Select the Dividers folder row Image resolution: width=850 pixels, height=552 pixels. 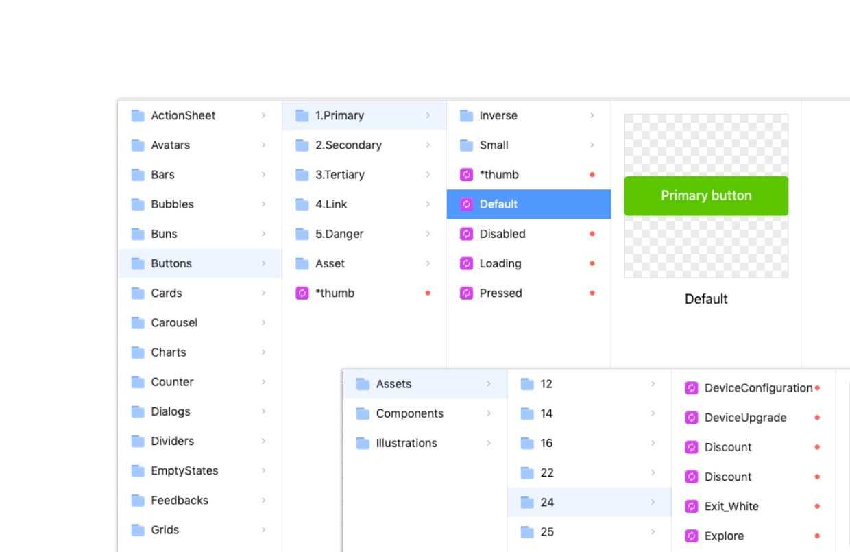pyautogui.click(x=199, y=441)
